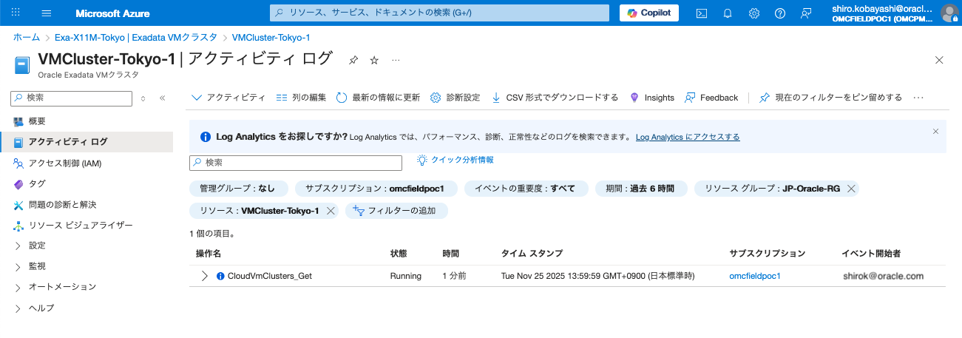Viewport: 962px width, 338px height.
Task: Click 列の編集 to edit columns
Action: pos(301,98)
